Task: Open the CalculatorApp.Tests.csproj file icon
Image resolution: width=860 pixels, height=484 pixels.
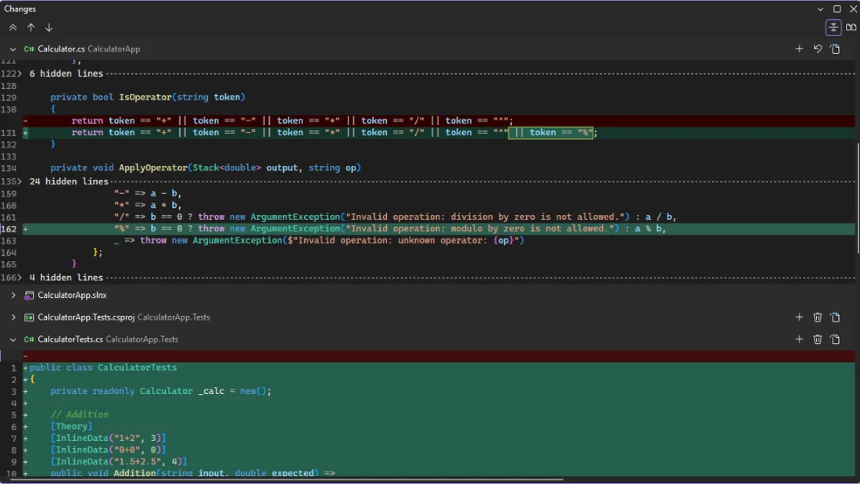Action: pyautogui.click(x=835, y=317)
